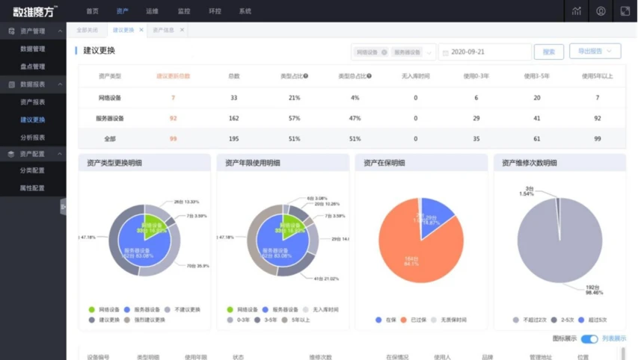Viewport: 638px width, 360px height.
Task: Click the 资产配置 layers icon
Action: click(x=11, y=154)
